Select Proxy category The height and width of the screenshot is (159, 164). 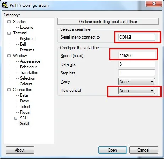(x=24, y=101)
